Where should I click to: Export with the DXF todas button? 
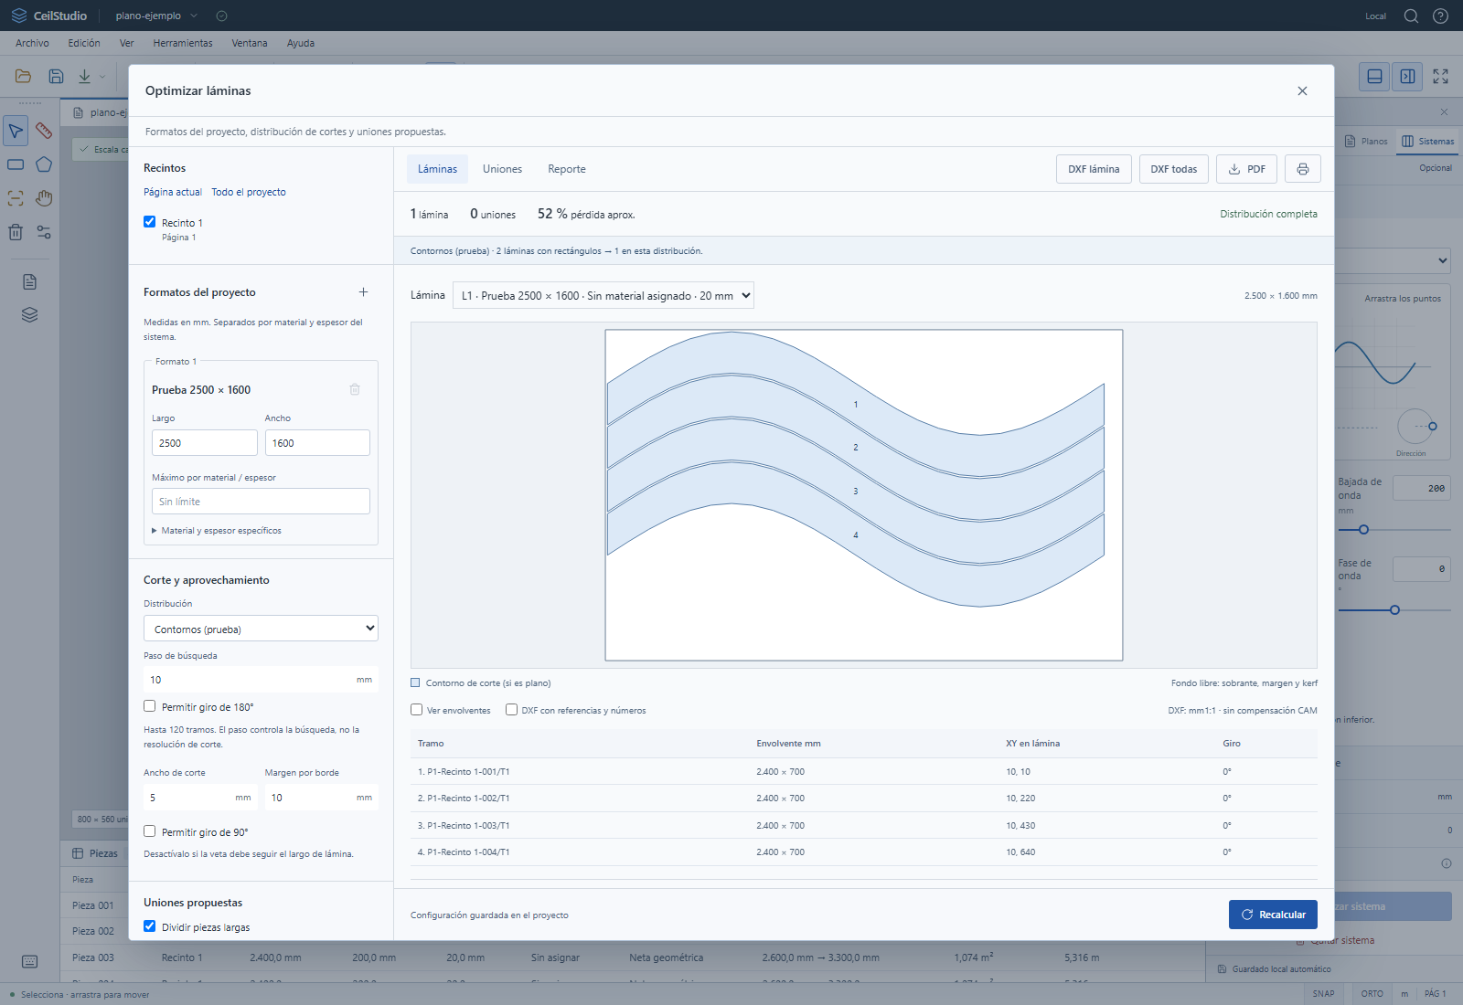pos(1174,169)
